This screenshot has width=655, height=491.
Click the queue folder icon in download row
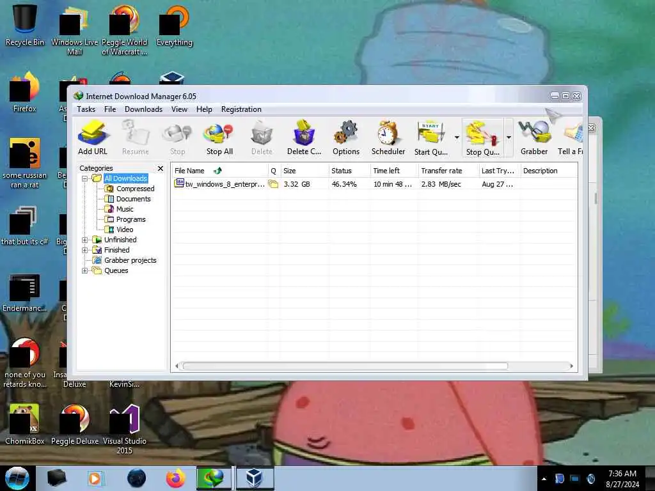click(x=273, y=184)
